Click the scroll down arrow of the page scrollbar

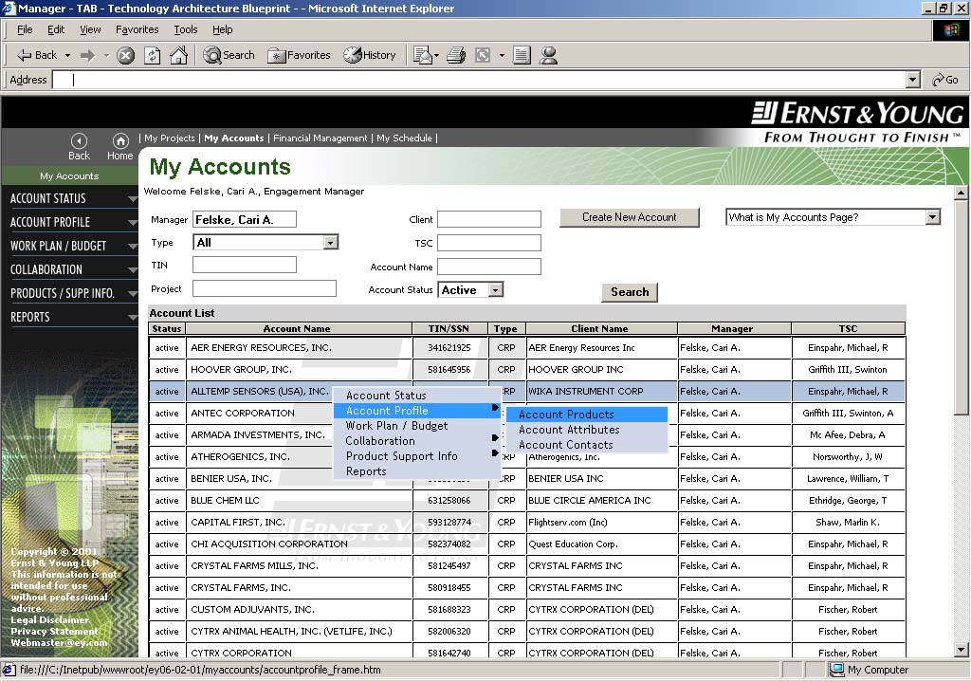[961, 650]
